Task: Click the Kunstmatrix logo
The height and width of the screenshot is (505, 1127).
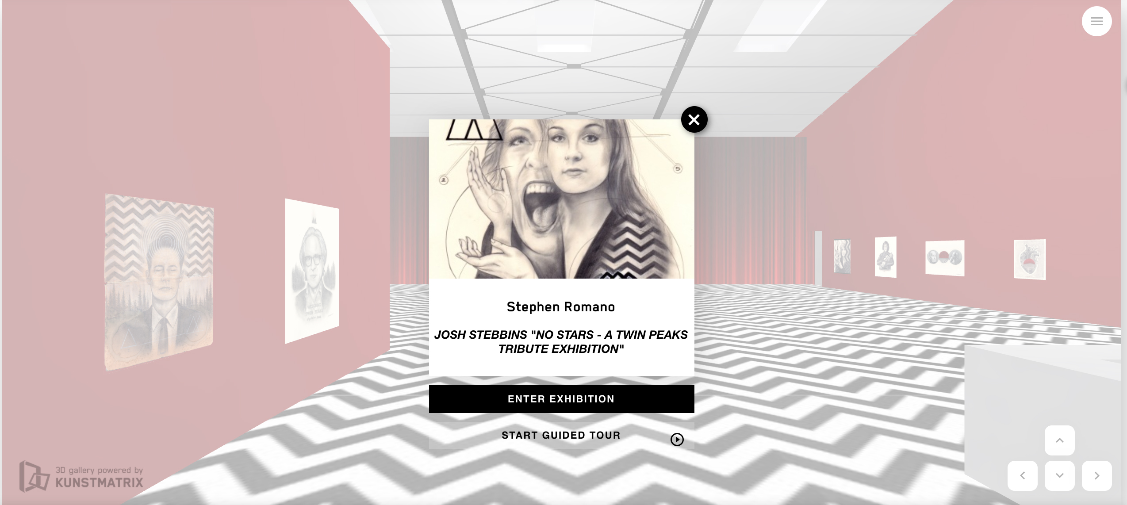Action: tap(34, 476)
